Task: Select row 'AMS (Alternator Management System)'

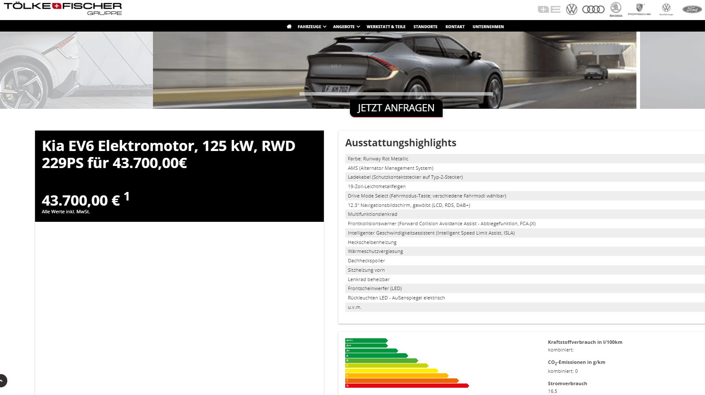Action: coord(525,168)
